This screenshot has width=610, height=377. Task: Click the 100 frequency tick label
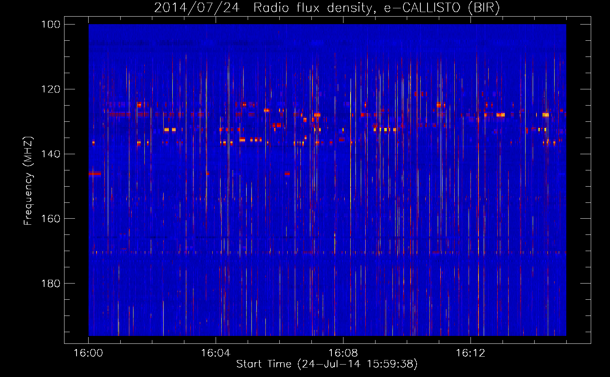(x=51, y=25)
